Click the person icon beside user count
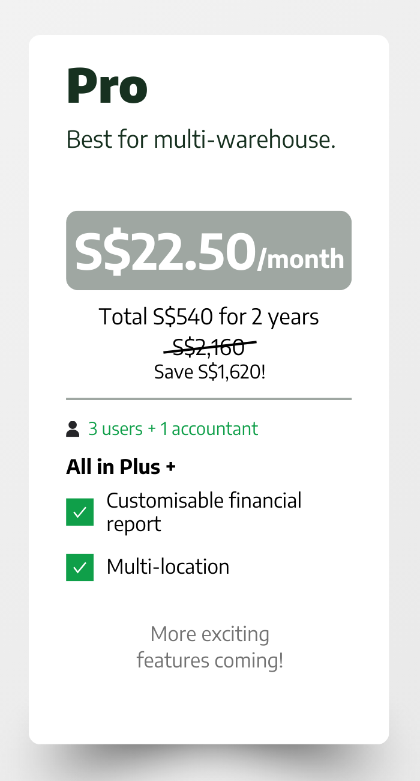 point(73,429)
